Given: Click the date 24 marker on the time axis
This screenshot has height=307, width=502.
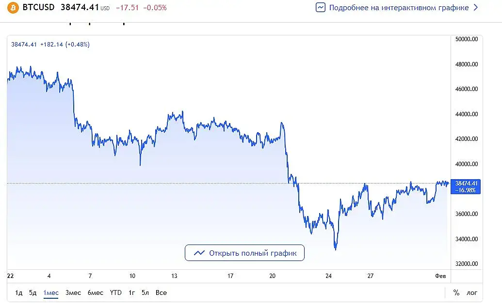Looking at the screenshot, I should click(328, 276).
